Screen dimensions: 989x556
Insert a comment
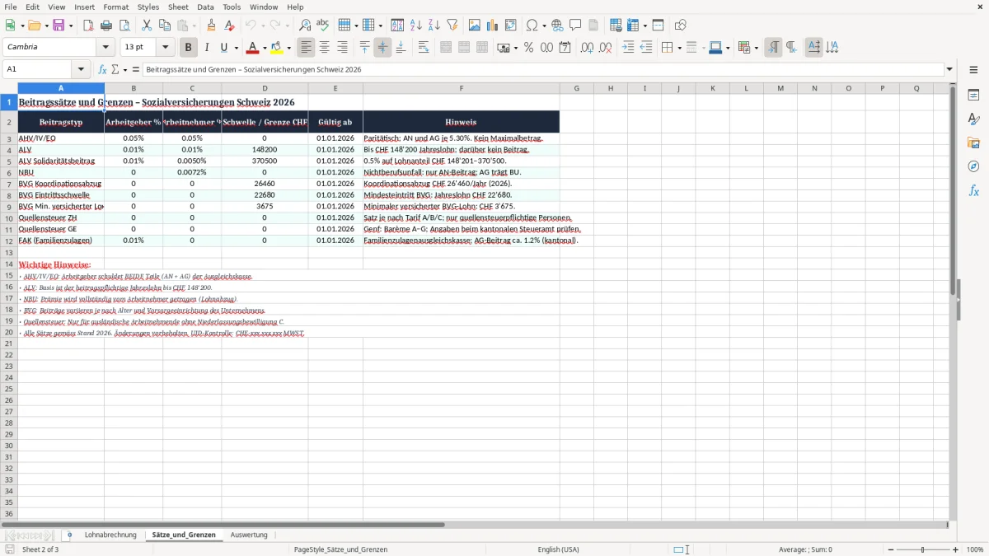point(575,26)
